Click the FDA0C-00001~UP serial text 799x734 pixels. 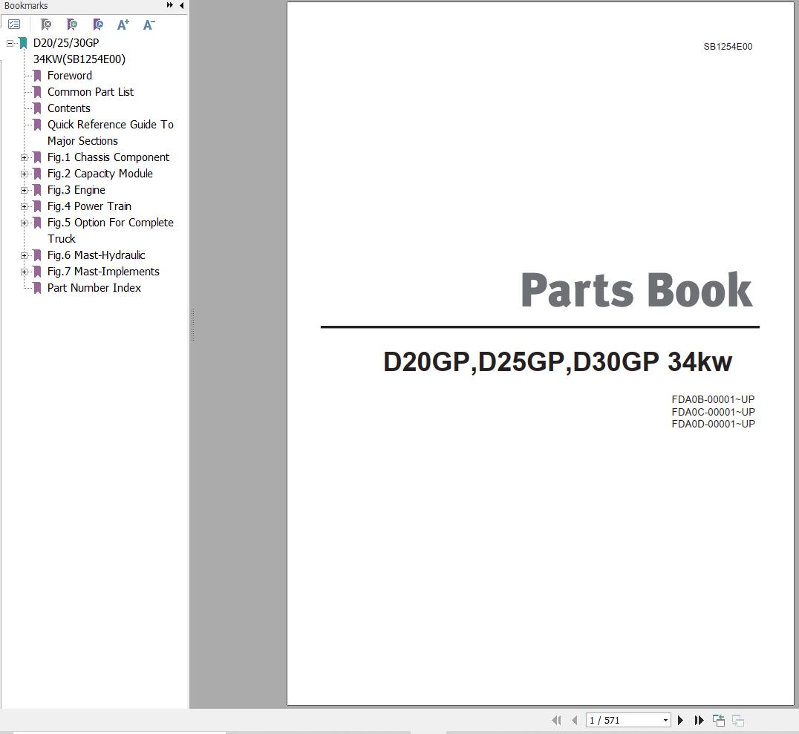pos(713,412)
